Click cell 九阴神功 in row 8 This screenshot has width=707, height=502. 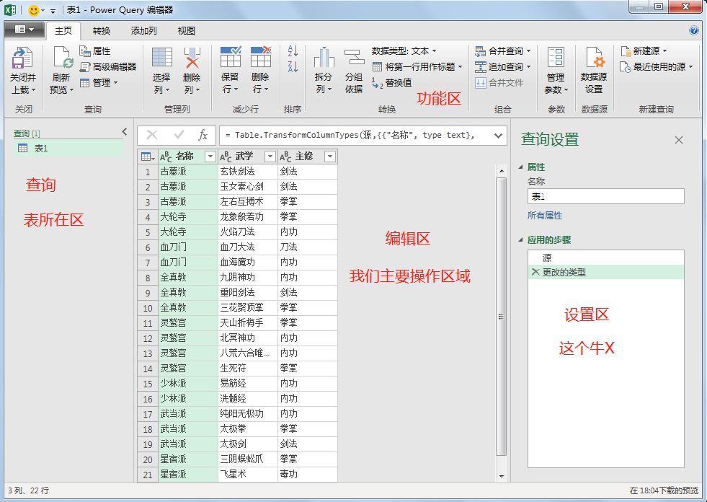(x=247, y=278)
